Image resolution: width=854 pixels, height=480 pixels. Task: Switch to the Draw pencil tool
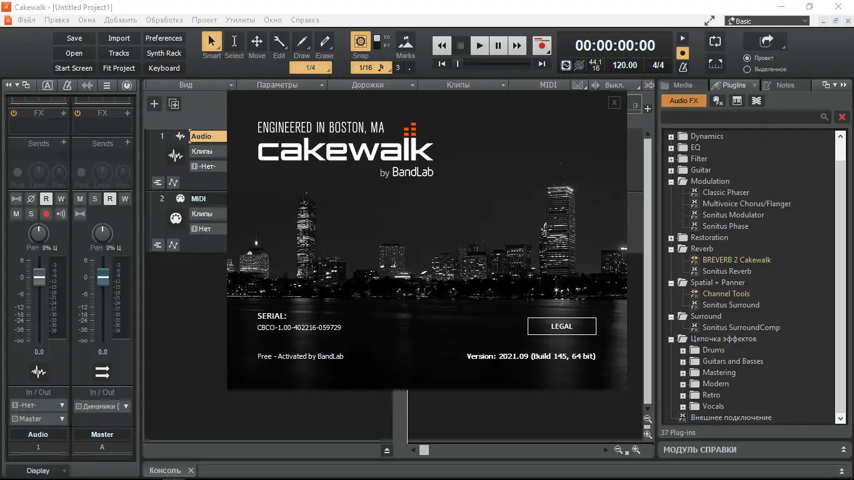301,41
